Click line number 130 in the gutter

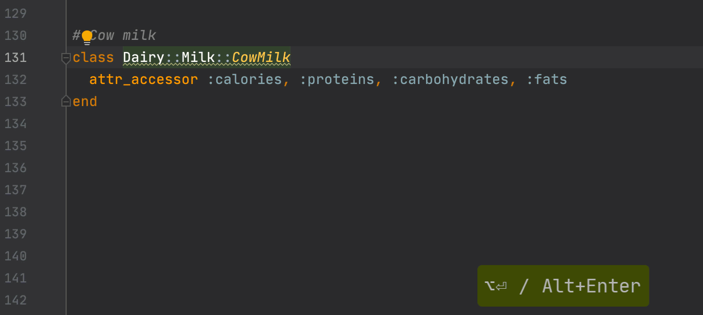click(x=16, y=36)
